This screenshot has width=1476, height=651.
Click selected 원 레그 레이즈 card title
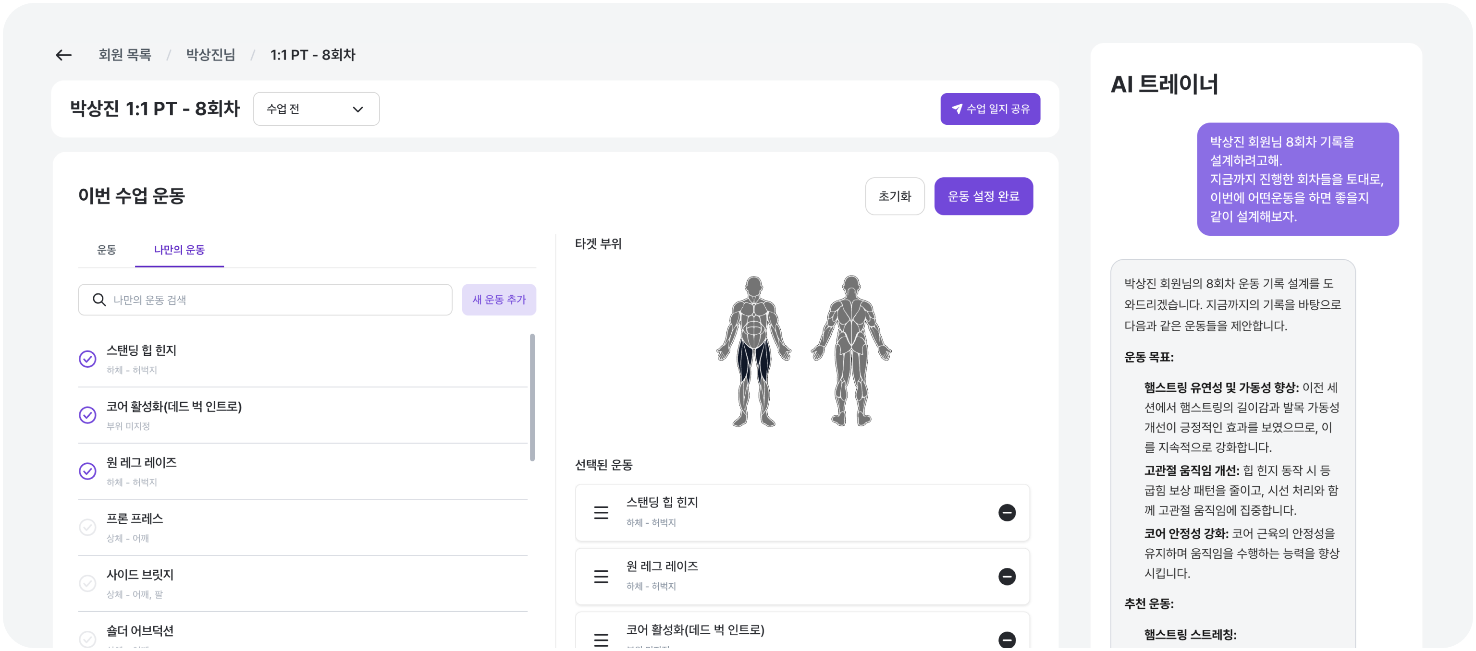pyautogui.click(x=662, y=566)
